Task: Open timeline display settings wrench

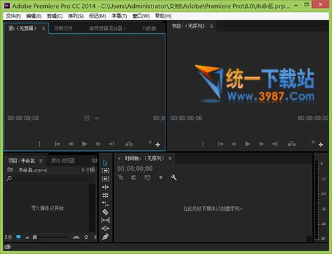Action: [174, 178]
